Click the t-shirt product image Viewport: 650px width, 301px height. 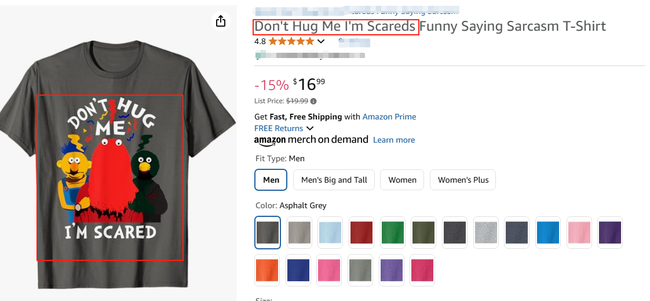[118, 168]
